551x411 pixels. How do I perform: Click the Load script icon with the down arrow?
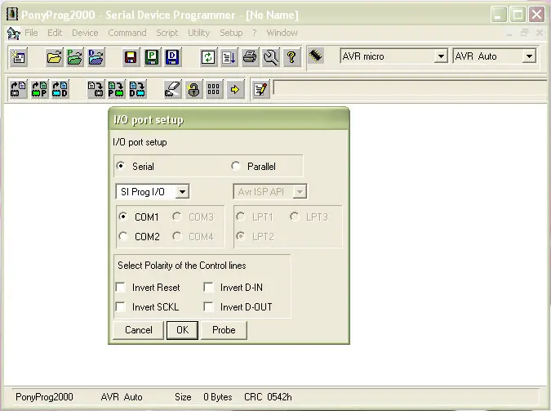click(229, 57)
